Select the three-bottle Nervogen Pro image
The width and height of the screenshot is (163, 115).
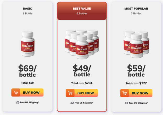click(136, 44)
